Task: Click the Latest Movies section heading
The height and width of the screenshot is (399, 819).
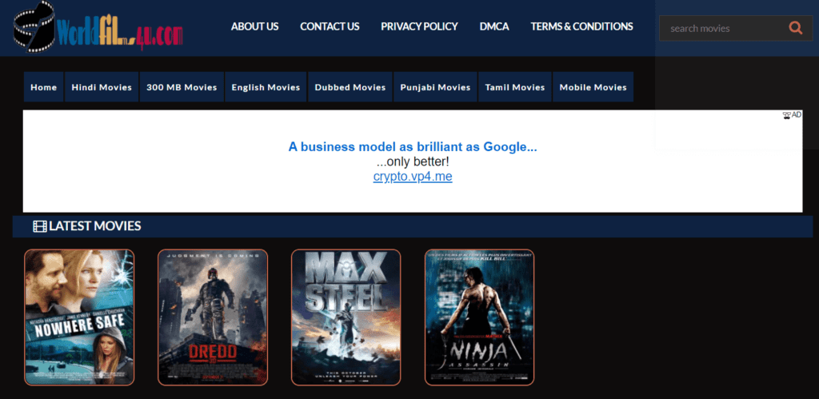Action: [94, 226]
